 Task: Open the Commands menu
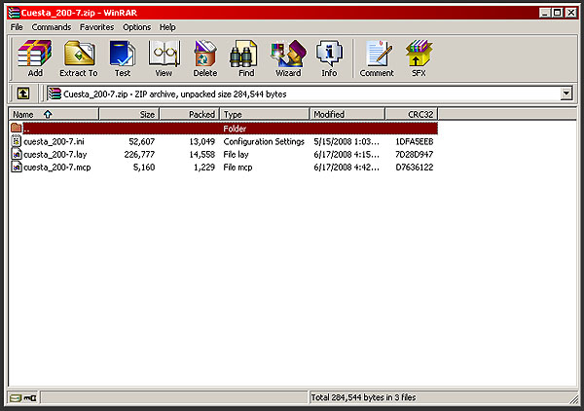(52, 27)
